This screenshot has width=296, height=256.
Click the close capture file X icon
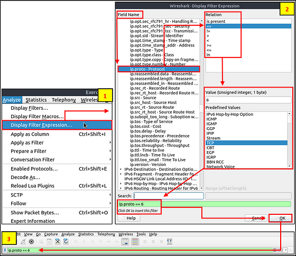pyautogui.click(x=58, y=242)
